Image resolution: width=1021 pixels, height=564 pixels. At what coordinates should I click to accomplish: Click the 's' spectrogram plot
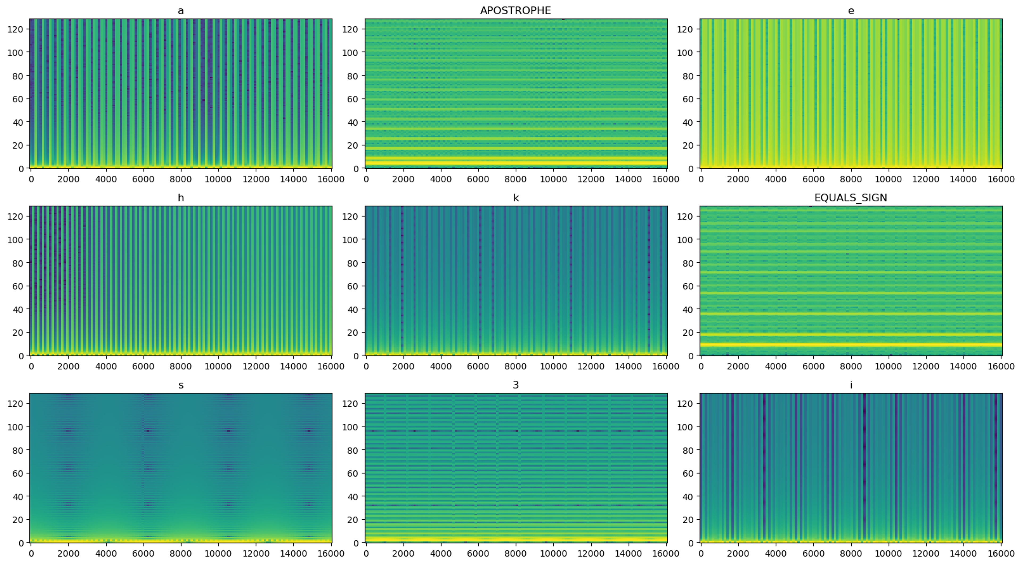[x=181, y=468]
